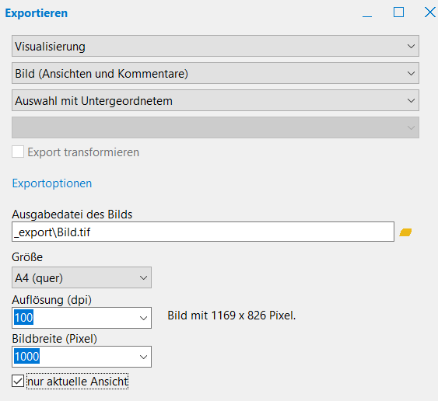Click the disabled empty dropdown
This screenshot has height=401, width=438.
tap(215, 127)
